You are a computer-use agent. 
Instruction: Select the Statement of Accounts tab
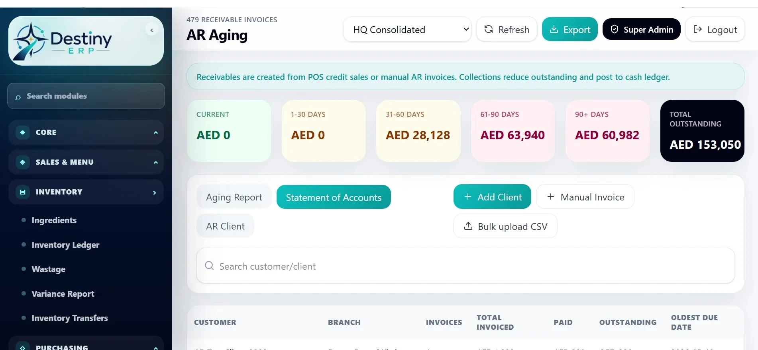tap(334, 197)
